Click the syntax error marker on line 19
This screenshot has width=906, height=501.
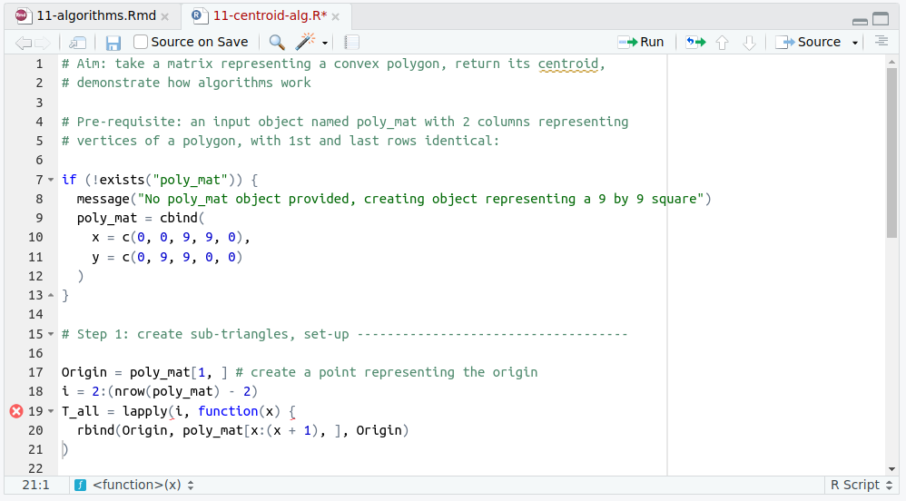(16, 411)
